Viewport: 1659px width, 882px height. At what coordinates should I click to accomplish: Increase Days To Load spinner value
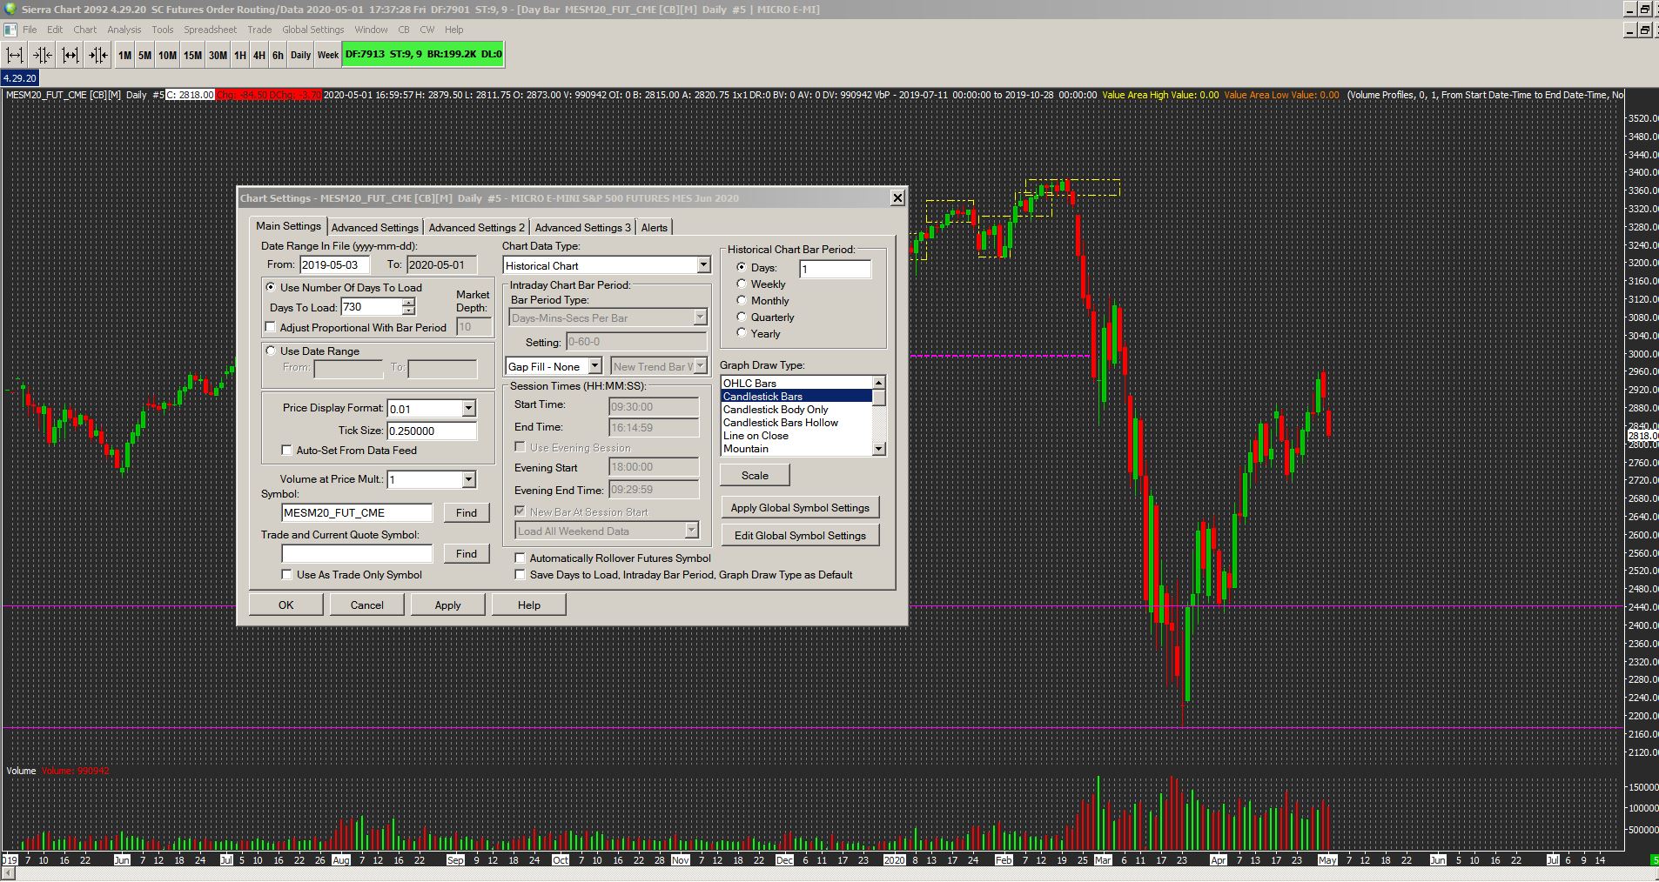point(408,302)
